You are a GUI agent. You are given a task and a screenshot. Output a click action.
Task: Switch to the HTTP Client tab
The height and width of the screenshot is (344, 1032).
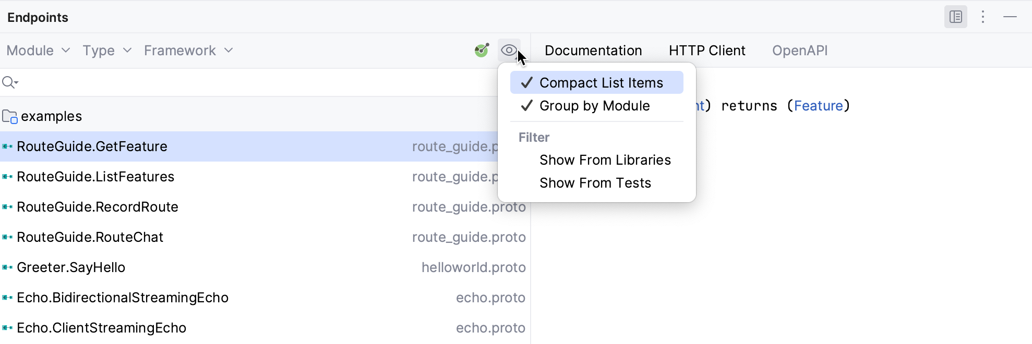pos(707,51)
